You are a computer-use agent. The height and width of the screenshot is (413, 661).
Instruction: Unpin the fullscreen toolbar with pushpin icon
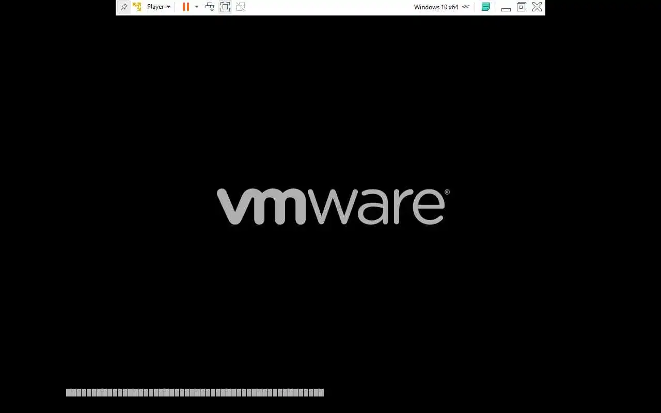pos(124,7)
